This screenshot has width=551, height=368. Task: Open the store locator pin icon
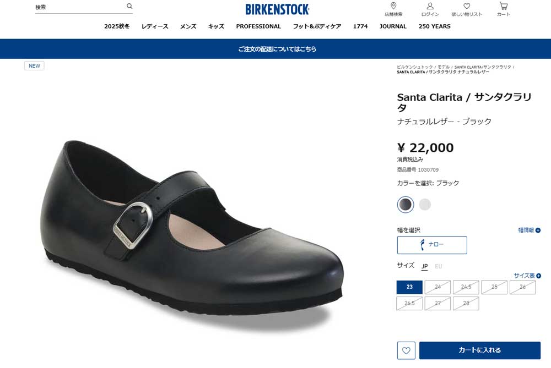(393, 6)
